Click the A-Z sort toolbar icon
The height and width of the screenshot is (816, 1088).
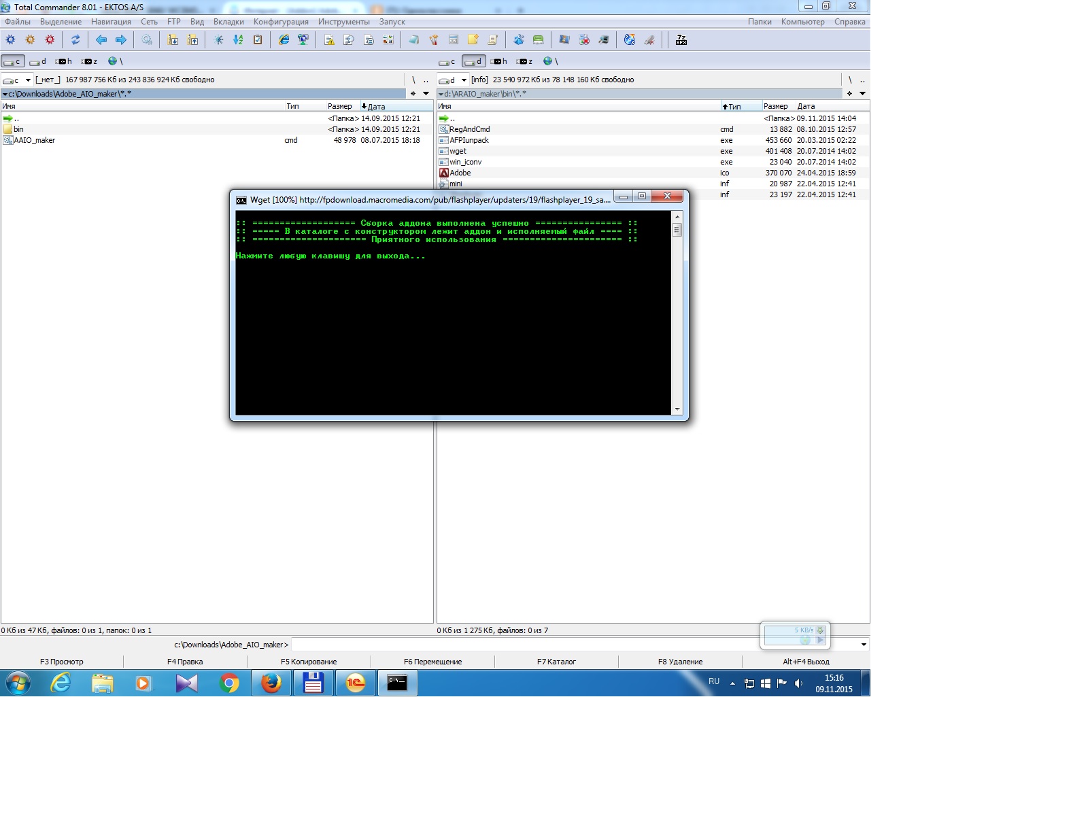pos(238,40)
